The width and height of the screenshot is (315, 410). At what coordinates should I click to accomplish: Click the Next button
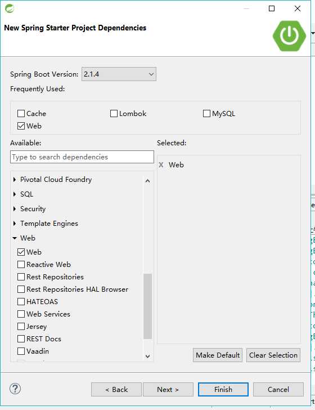tap(168, 390)
